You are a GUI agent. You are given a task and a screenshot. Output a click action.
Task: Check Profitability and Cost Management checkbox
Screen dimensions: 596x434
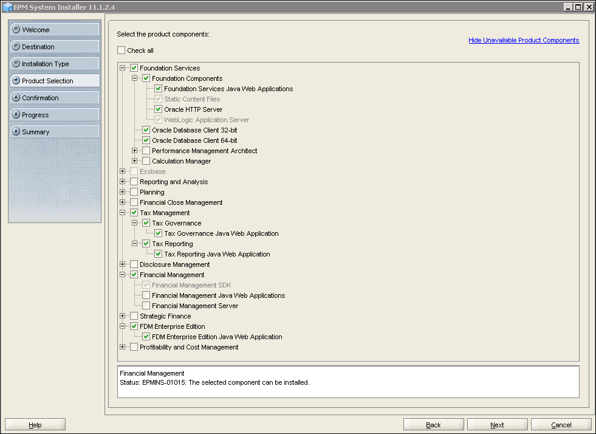click(134, 346)
